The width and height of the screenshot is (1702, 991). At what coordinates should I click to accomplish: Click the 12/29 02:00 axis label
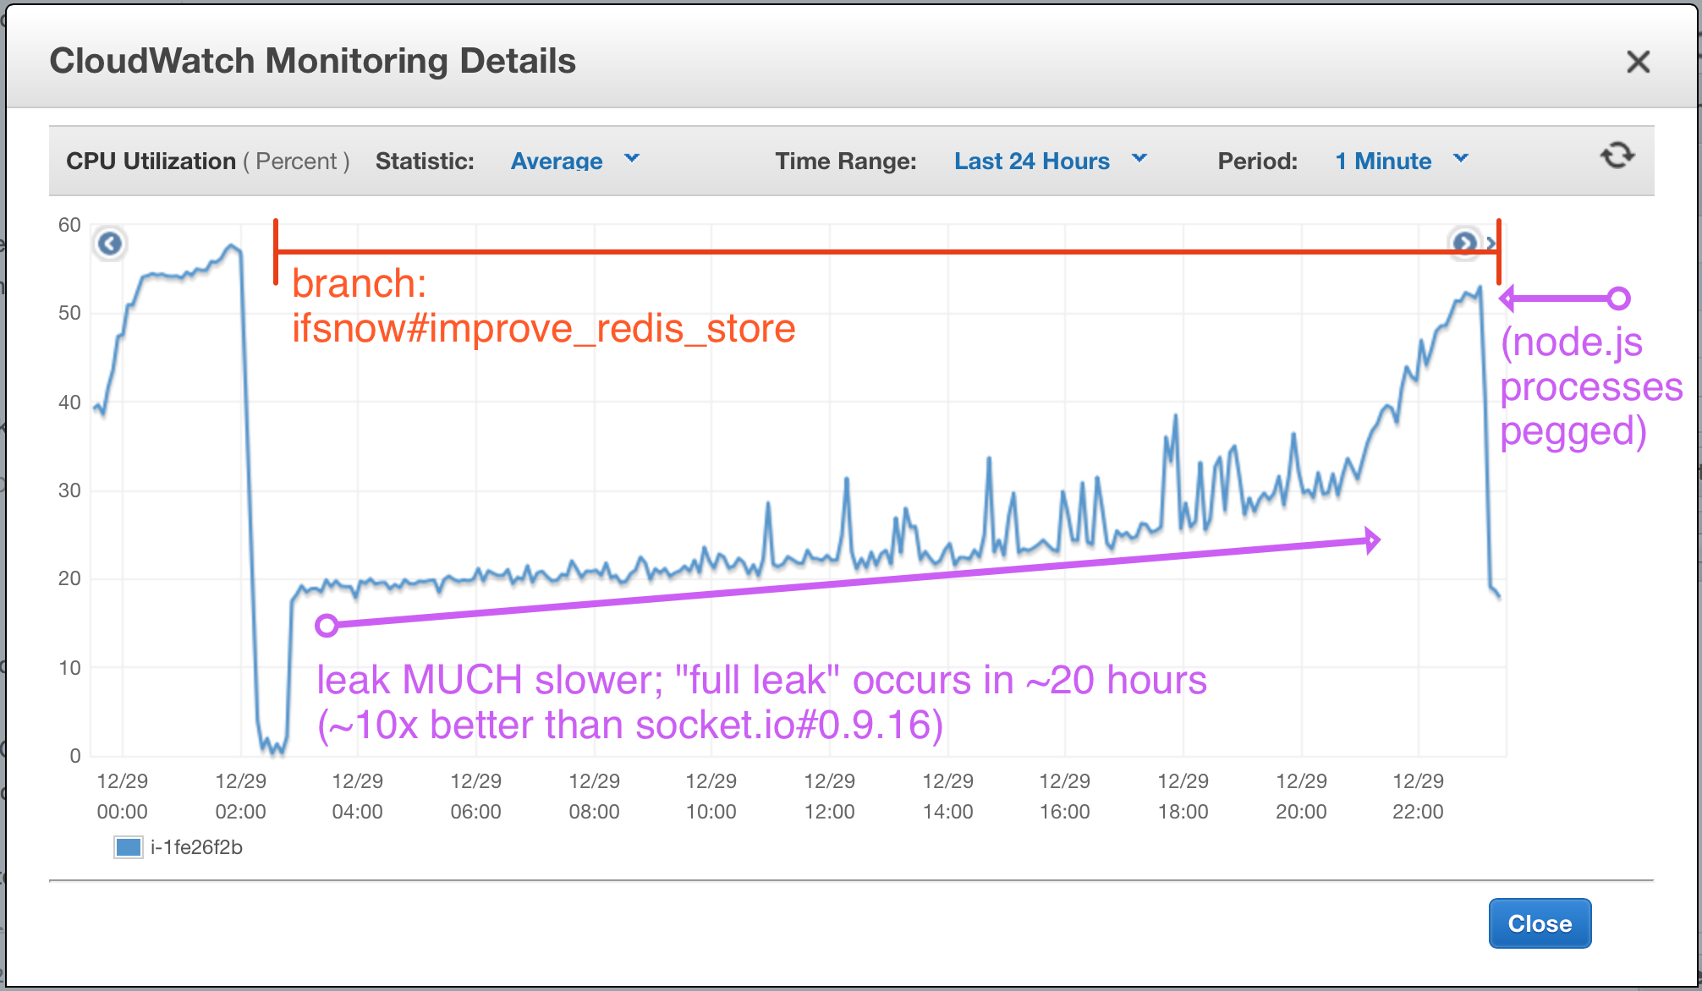240,796
